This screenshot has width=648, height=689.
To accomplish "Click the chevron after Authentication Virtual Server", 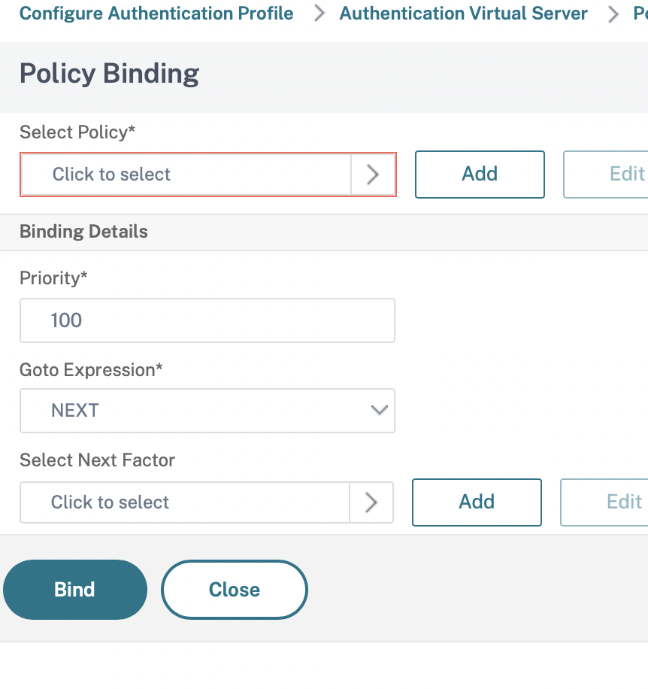I will coord(613,14).
